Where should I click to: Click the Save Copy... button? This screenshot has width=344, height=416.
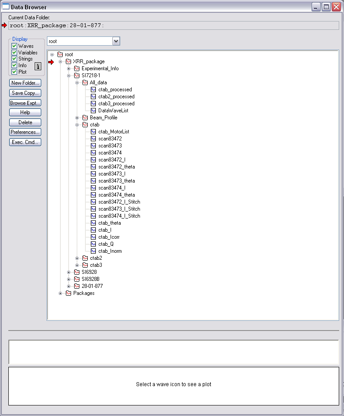click(25, 93)
